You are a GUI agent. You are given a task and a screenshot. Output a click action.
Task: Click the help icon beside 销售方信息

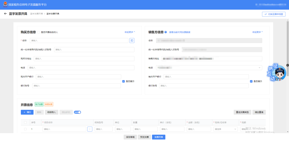tap(166, 32)
